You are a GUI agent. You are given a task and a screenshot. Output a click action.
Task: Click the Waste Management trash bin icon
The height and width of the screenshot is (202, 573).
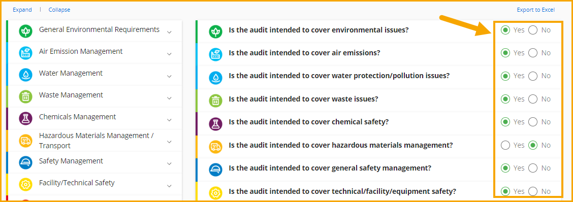point(25,97)
